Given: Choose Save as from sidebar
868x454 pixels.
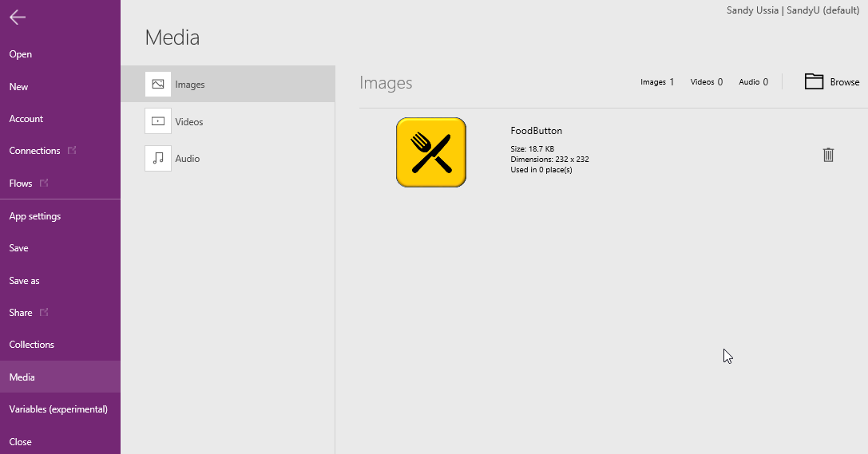Looking at the screenshot, I should [x=24, y=281].
